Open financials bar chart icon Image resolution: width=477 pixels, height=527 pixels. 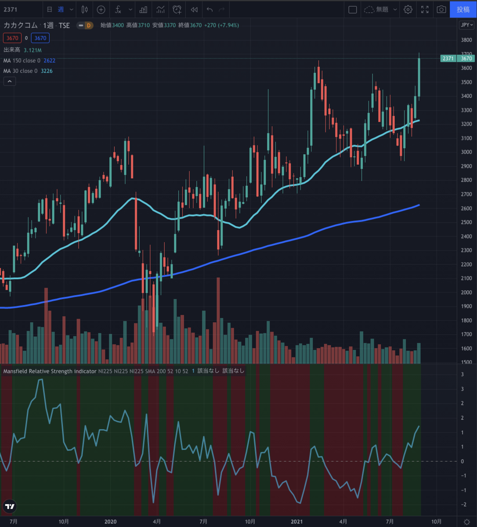144,9
